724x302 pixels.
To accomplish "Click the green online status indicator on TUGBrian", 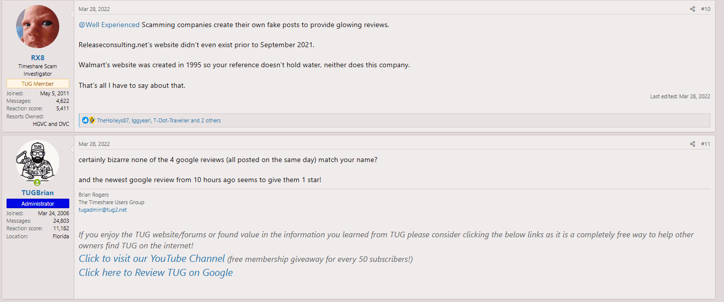I will pos(38,183).
